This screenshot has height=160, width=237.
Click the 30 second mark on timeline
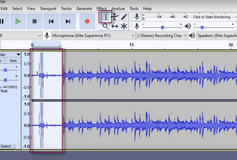pyautogui.click(x=231, y=45)
